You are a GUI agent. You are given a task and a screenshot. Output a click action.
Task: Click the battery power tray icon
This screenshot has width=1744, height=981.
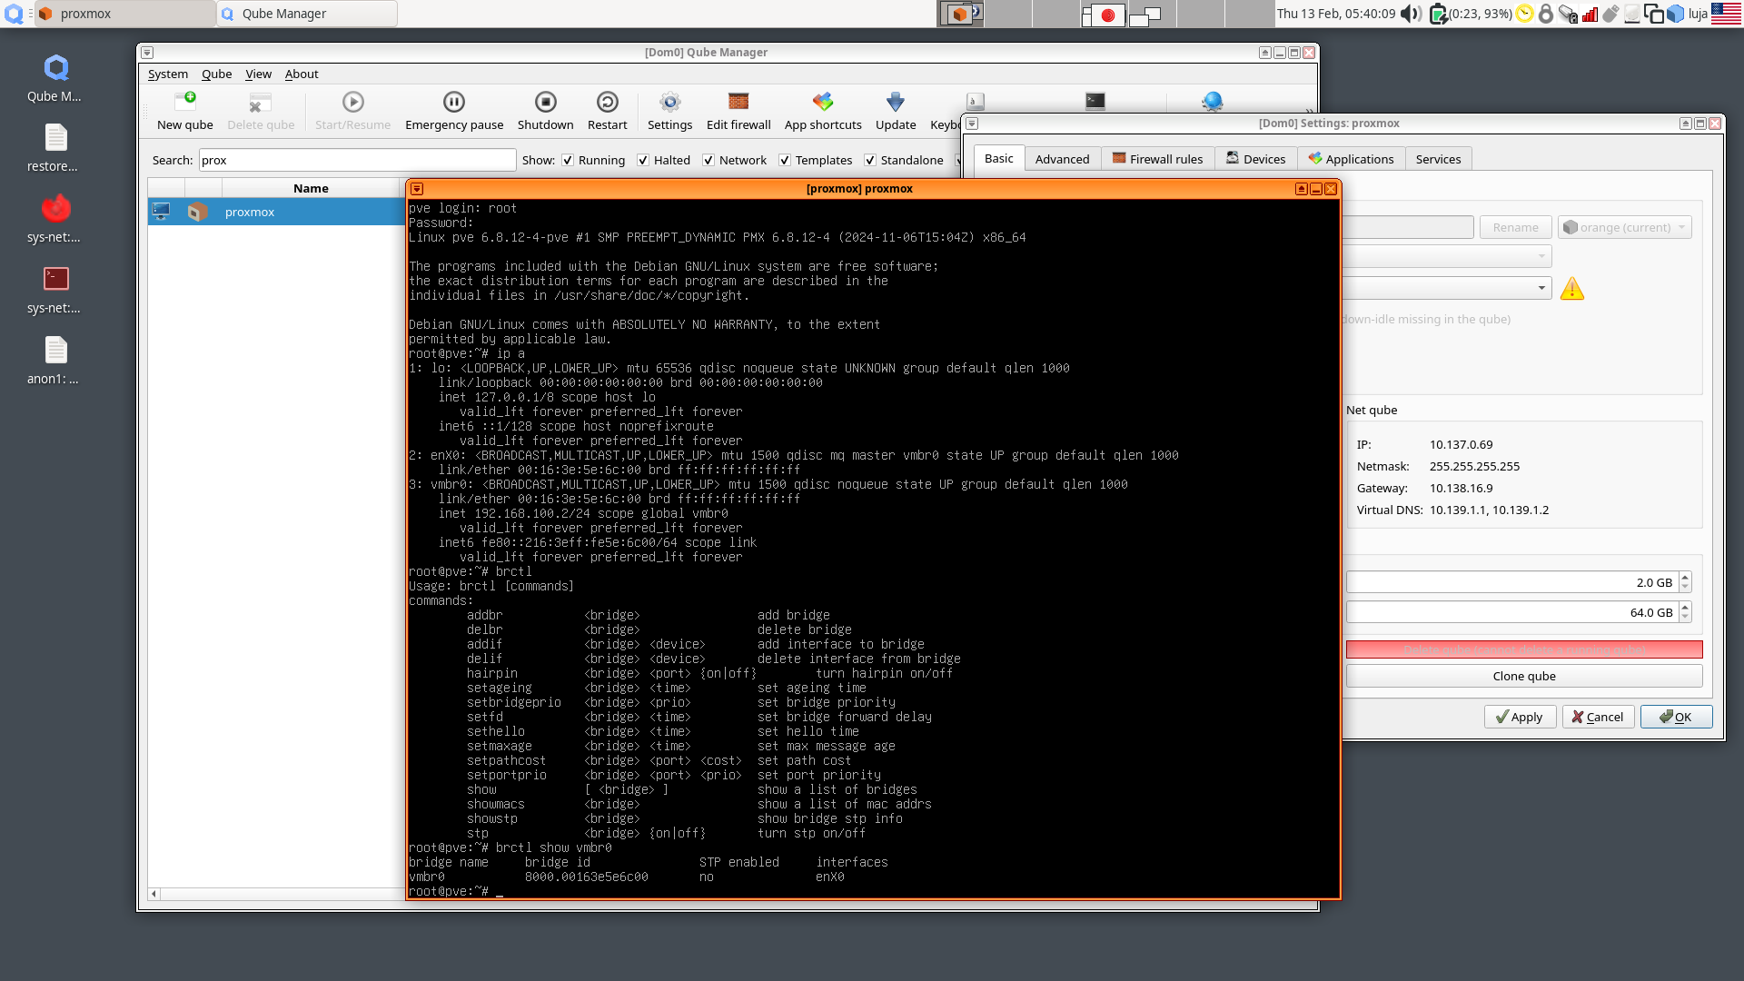[x=1438, y=14]
